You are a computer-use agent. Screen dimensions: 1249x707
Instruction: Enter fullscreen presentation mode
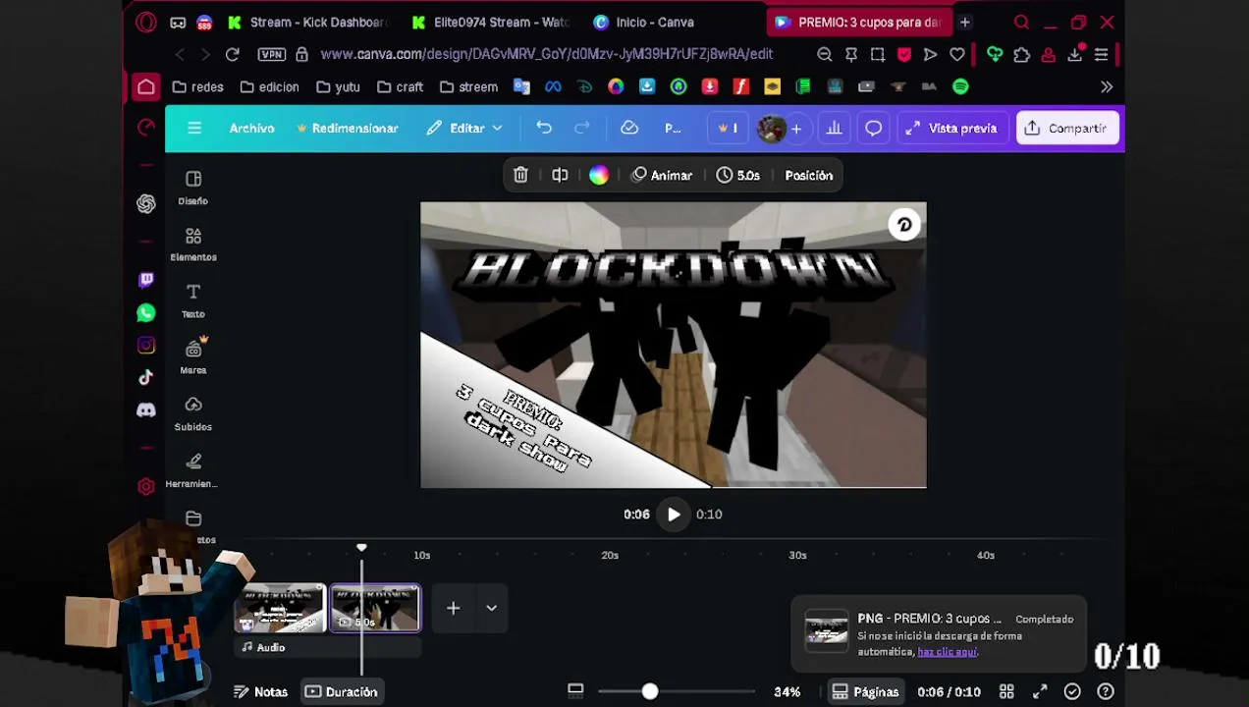tap(1040, 692)
